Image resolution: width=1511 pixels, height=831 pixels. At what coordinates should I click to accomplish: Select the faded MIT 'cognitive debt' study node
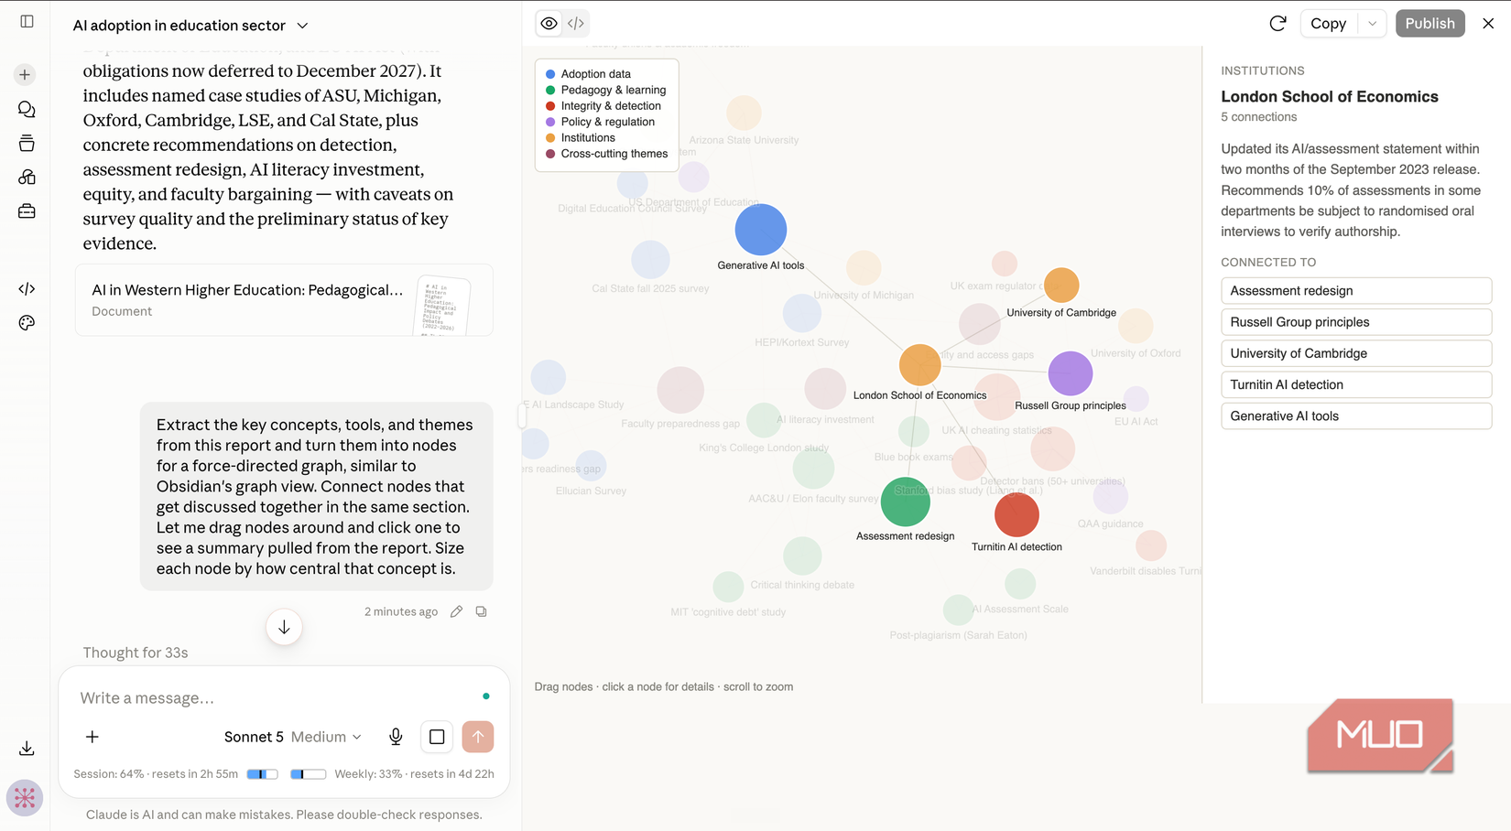pyautogui.click(x=728, y=587)
